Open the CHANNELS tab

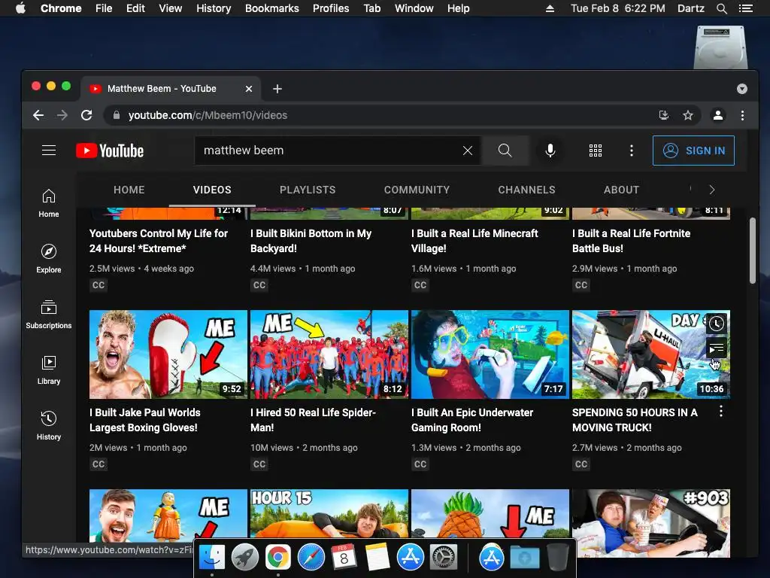point(527,190)
